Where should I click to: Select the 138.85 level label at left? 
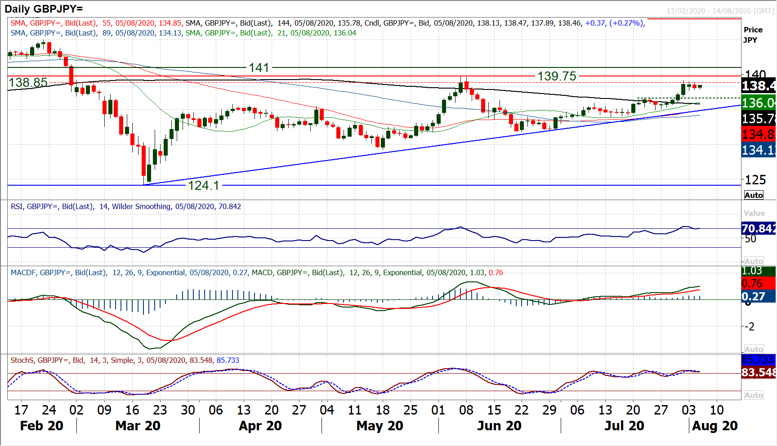click(x=28, y=83)
